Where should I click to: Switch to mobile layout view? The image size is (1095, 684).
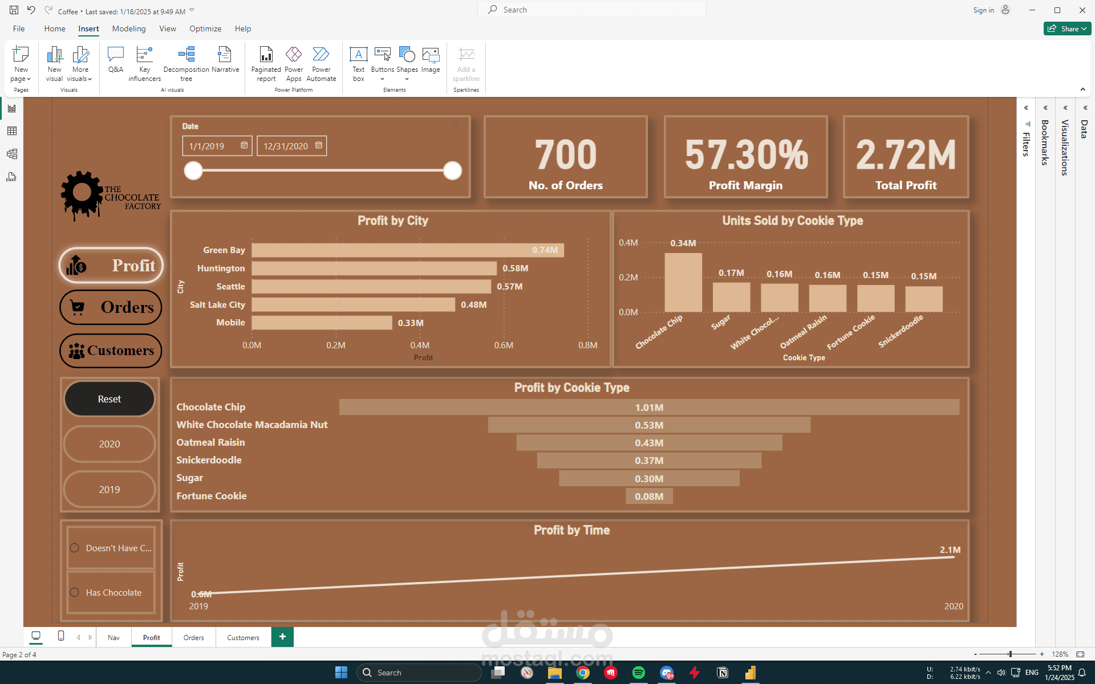[x=61, y=636]
